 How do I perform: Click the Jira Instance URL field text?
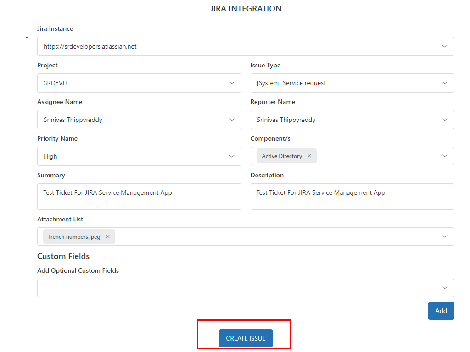(x=90, y=46)
